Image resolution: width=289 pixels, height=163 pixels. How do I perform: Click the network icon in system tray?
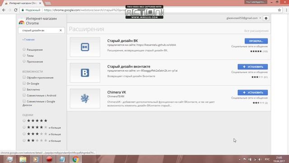click(x=255, y=159)
